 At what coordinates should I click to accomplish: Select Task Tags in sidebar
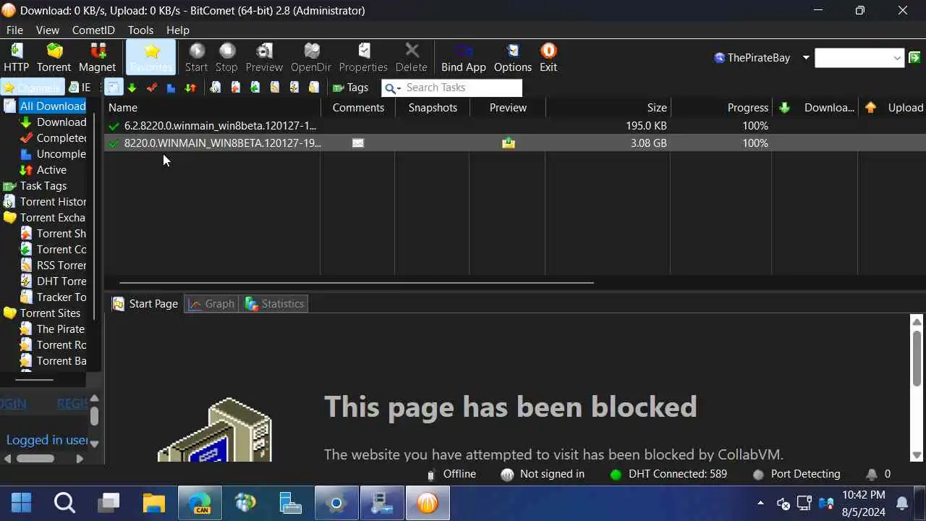[x=35, y=186]
